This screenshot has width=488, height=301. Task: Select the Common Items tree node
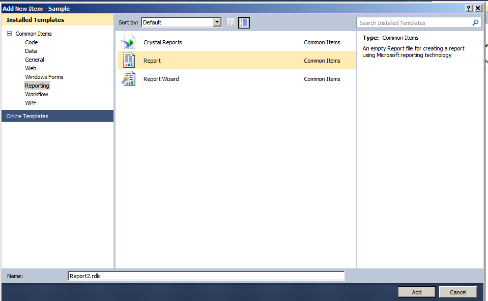[x=34, y=34]
